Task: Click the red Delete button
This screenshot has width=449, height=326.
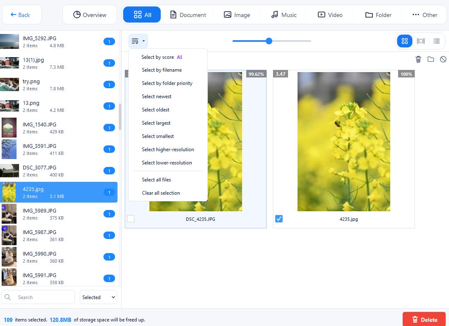Action: pyautogui.click(x=424, y=319)
